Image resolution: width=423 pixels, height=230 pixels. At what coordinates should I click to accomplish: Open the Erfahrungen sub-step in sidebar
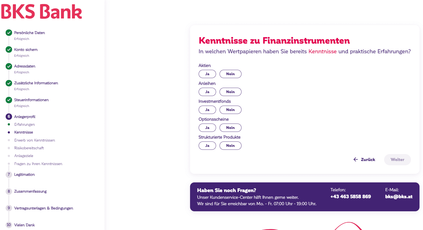click(x=24, y=124)
